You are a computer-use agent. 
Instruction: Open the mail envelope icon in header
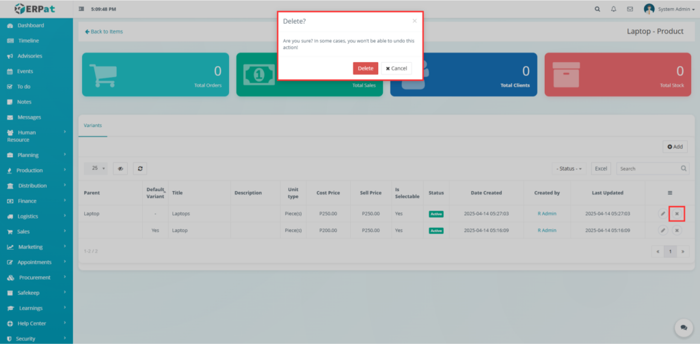tap(630, 9)
